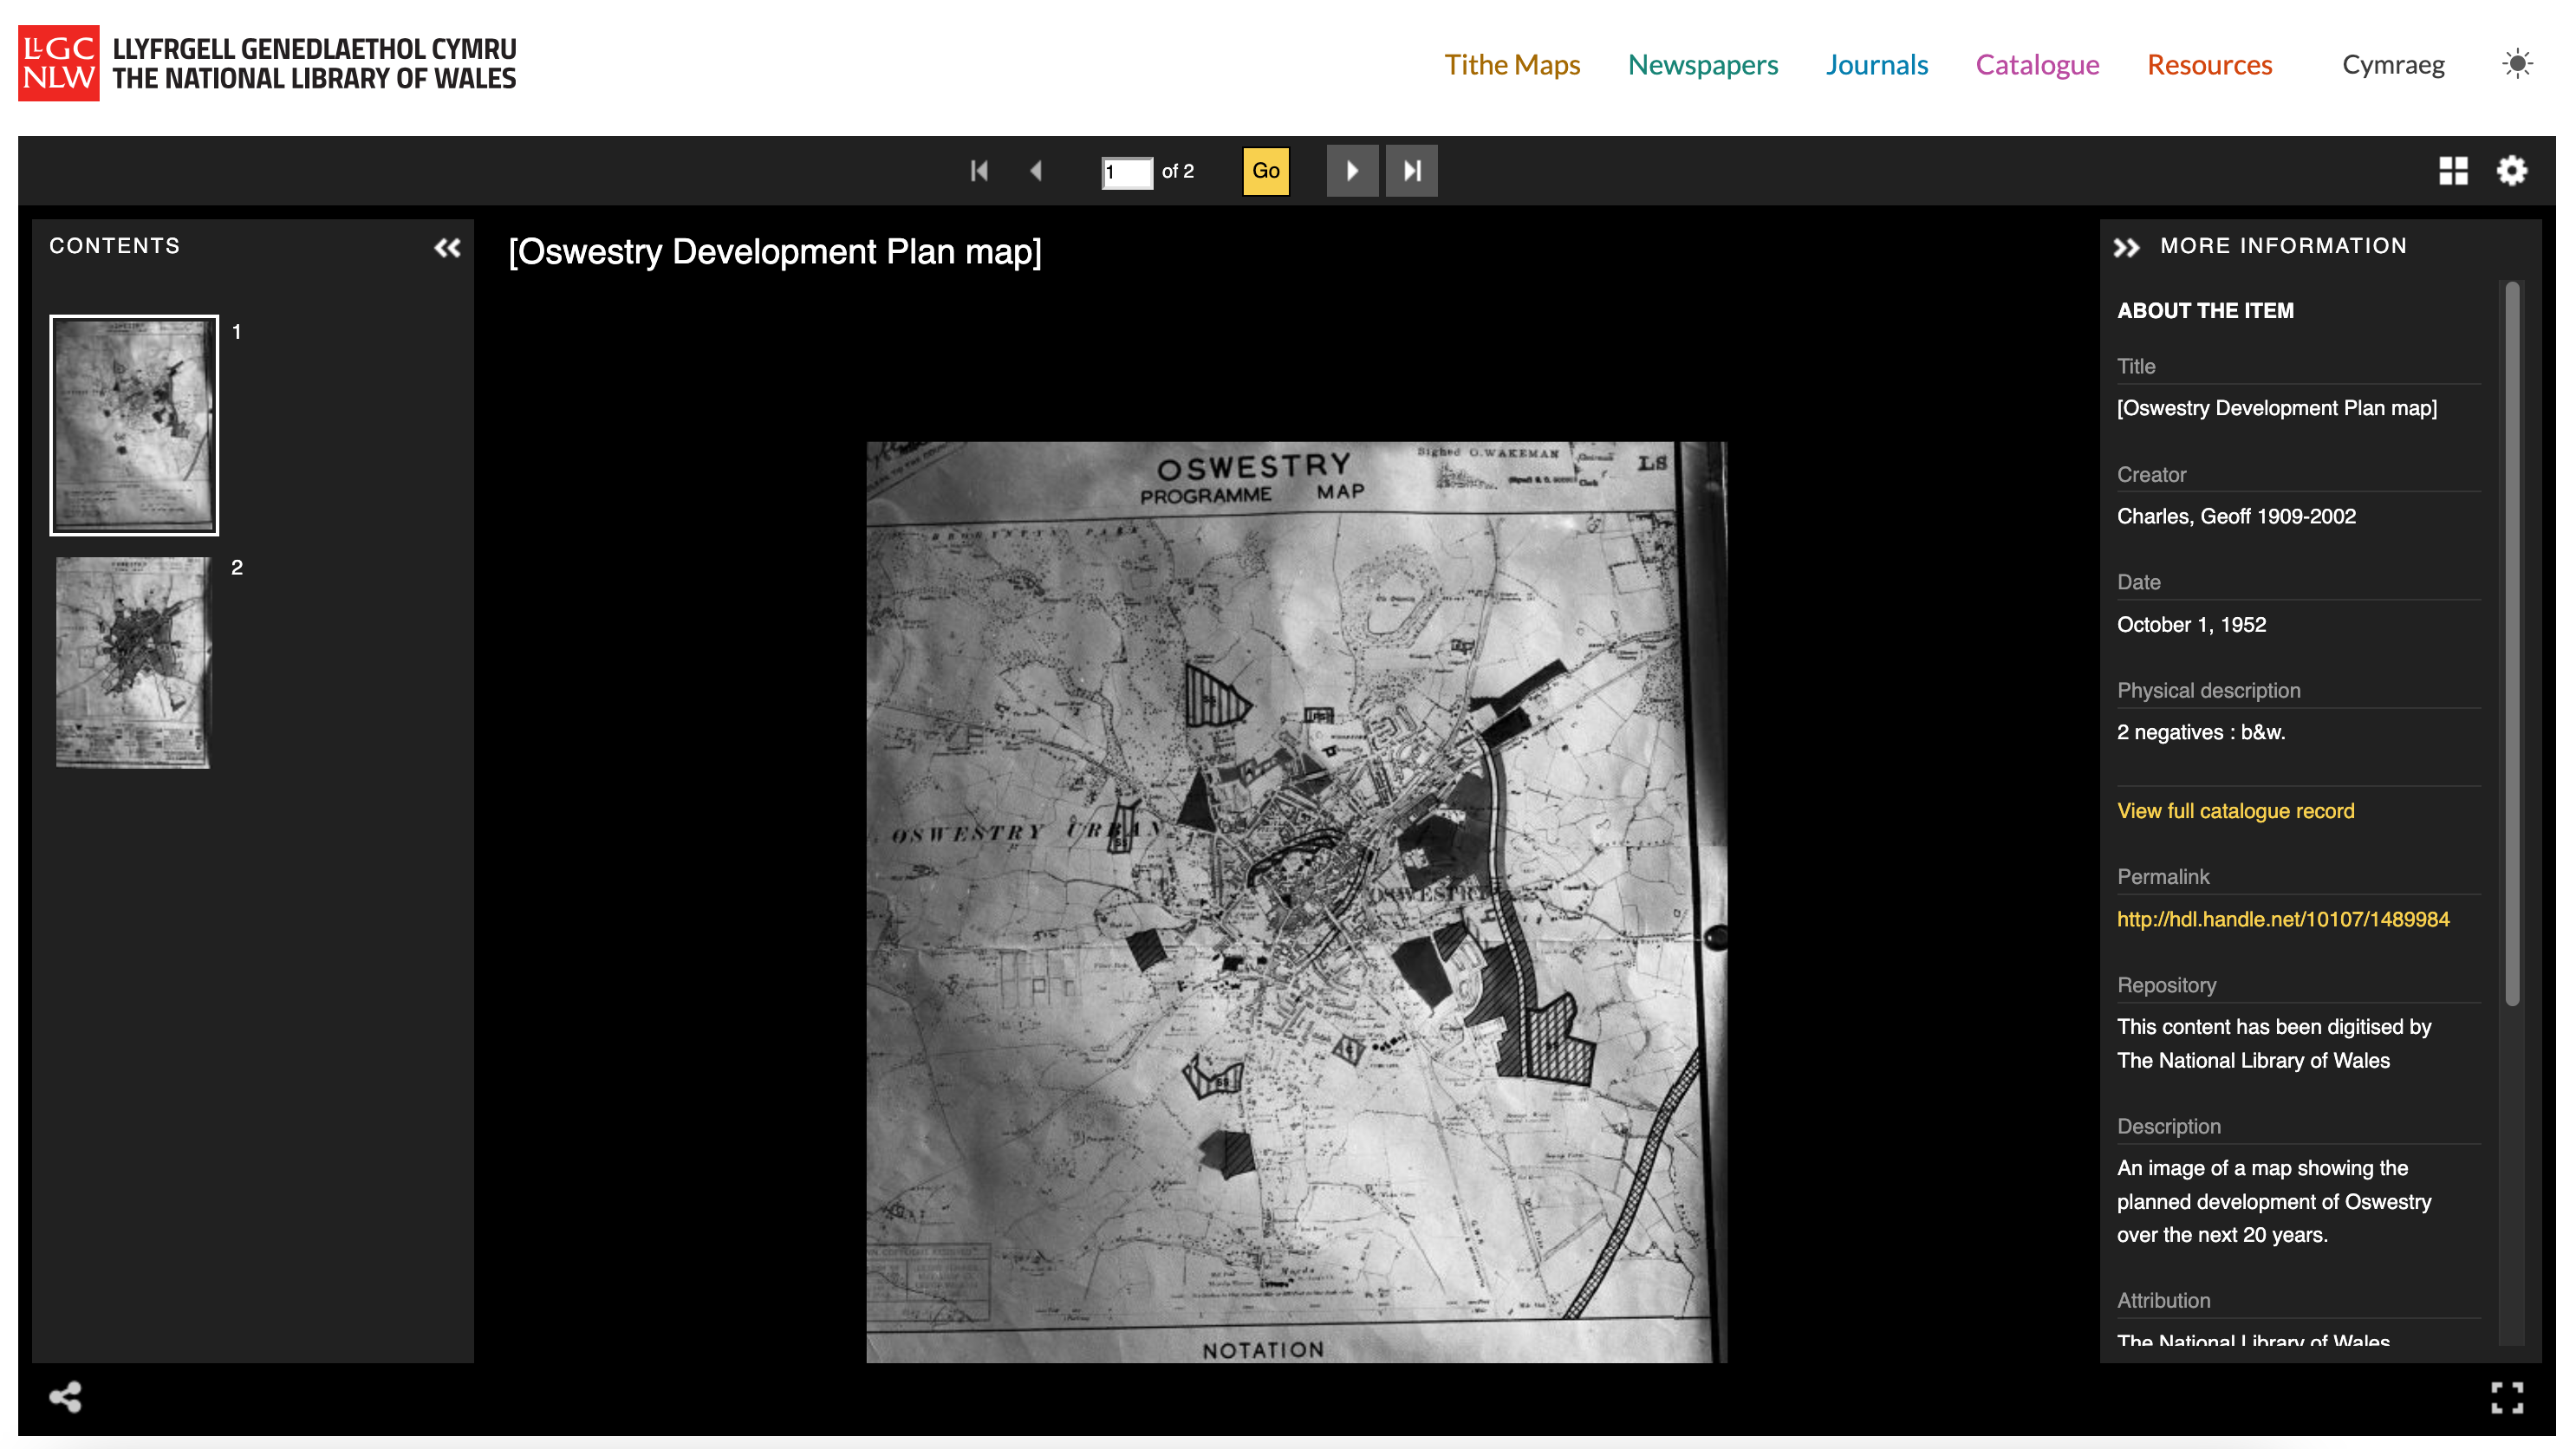Click '2 negatives : b&w.' text
Image resolution: width=2576 pixels, height=1449 pixels.
pyautogui.click(x=2201, y=732)
